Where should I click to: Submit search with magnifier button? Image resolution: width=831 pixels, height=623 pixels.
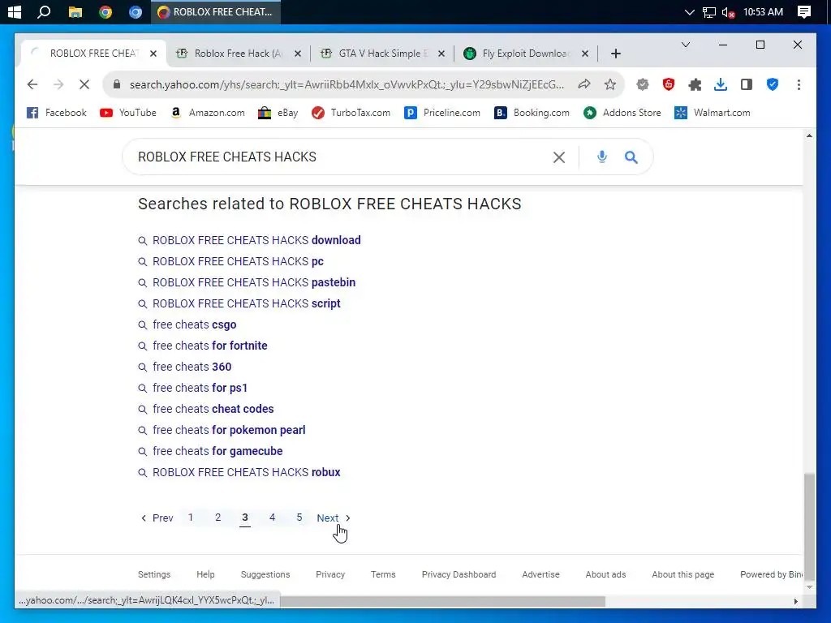click(631, 157)
